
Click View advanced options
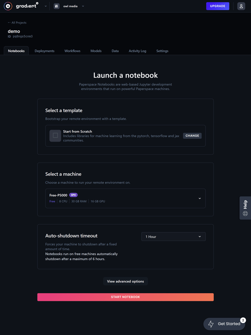(125, 281)
